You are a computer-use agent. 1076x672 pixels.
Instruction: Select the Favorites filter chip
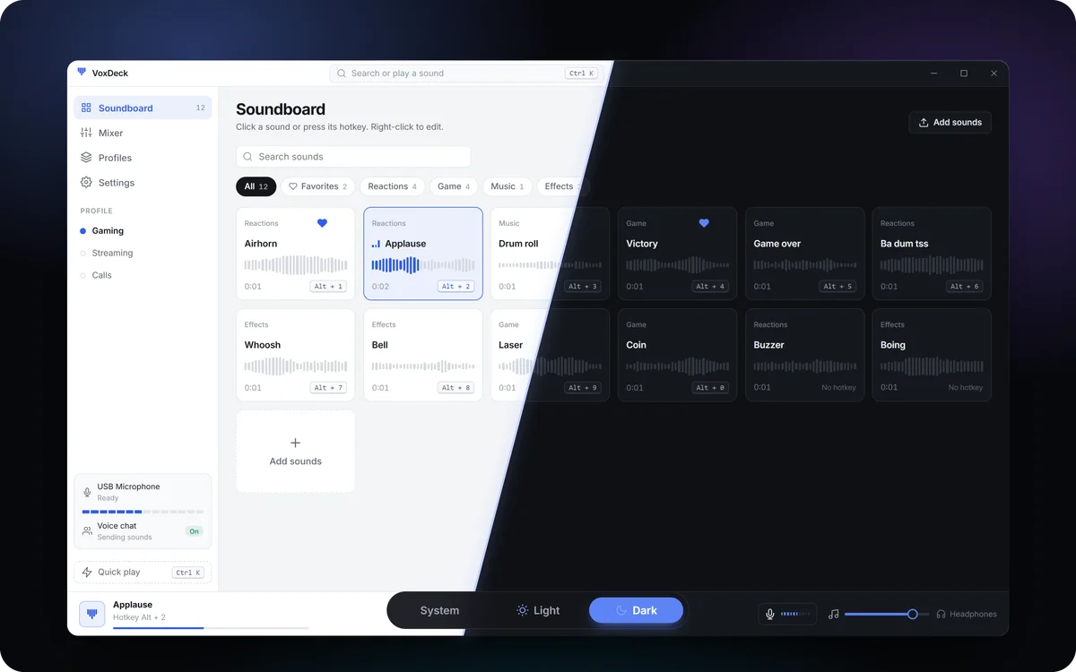[317, 186]
